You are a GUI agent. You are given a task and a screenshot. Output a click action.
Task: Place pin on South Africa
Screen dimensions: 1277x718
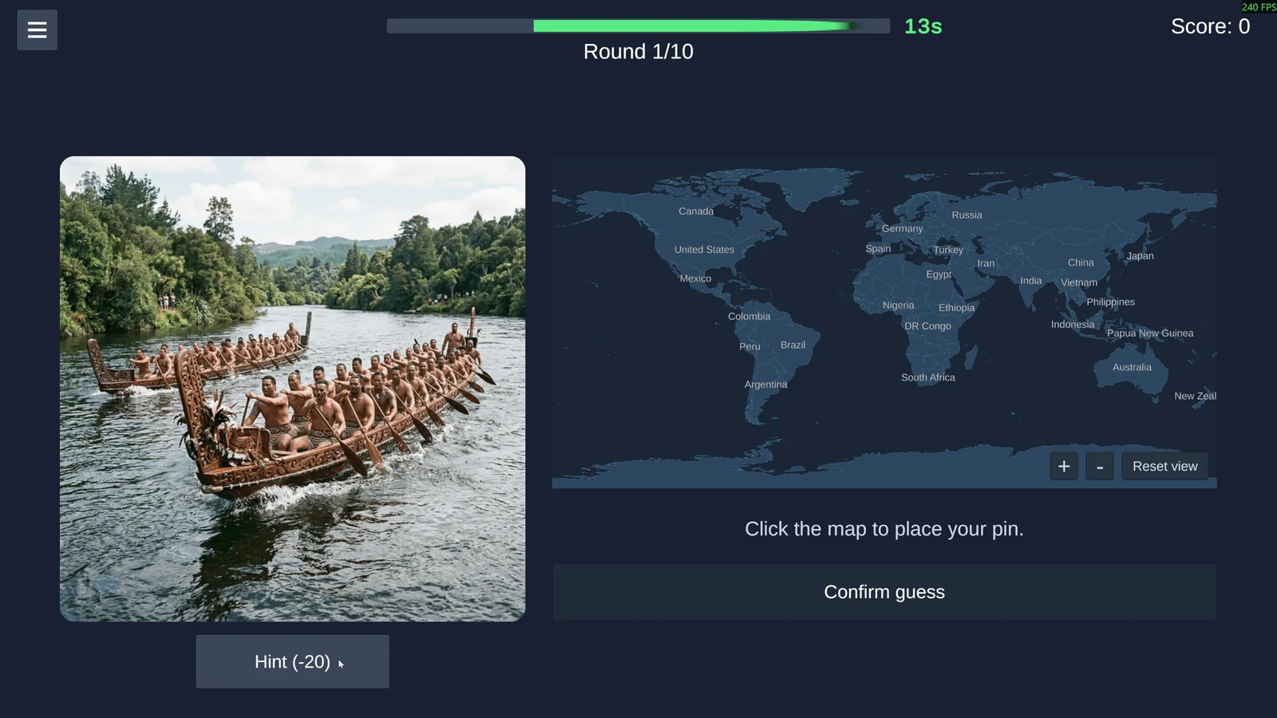[x=927, y=378]
